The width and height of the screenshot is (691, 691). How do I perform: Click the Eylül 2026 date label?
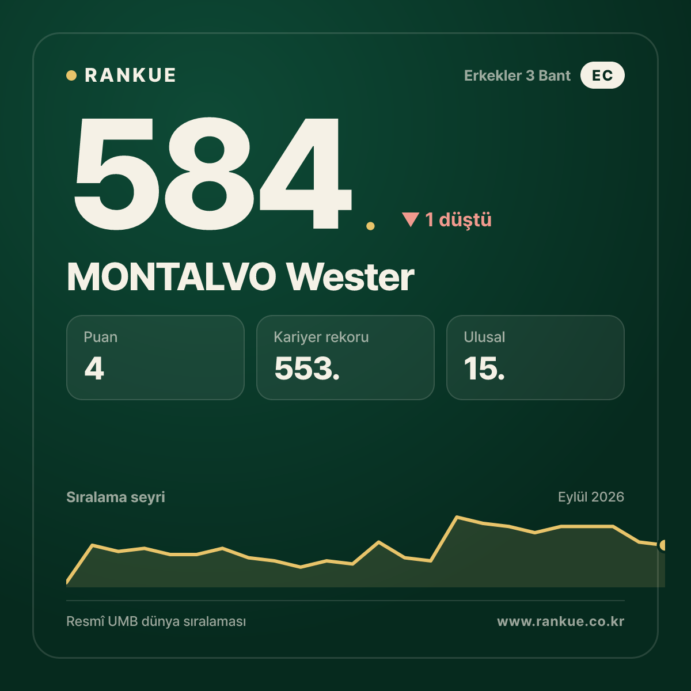pos(591,497)
